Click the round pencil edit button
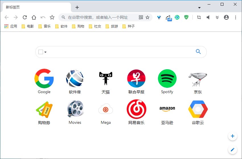This screenshot has width=242, height=159. 233,150
